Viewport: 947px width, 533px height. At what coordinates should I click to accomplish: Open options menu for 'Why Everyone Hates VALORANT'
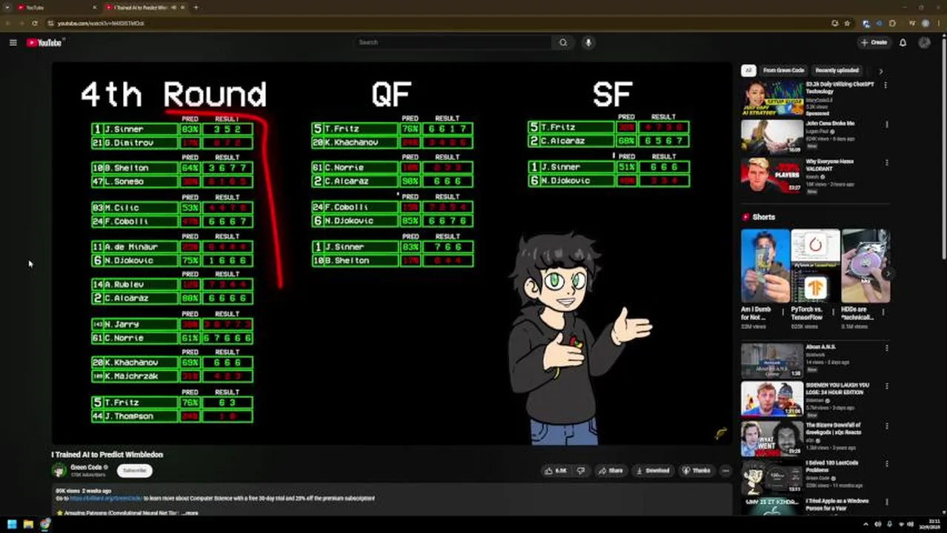click(885, 163)
